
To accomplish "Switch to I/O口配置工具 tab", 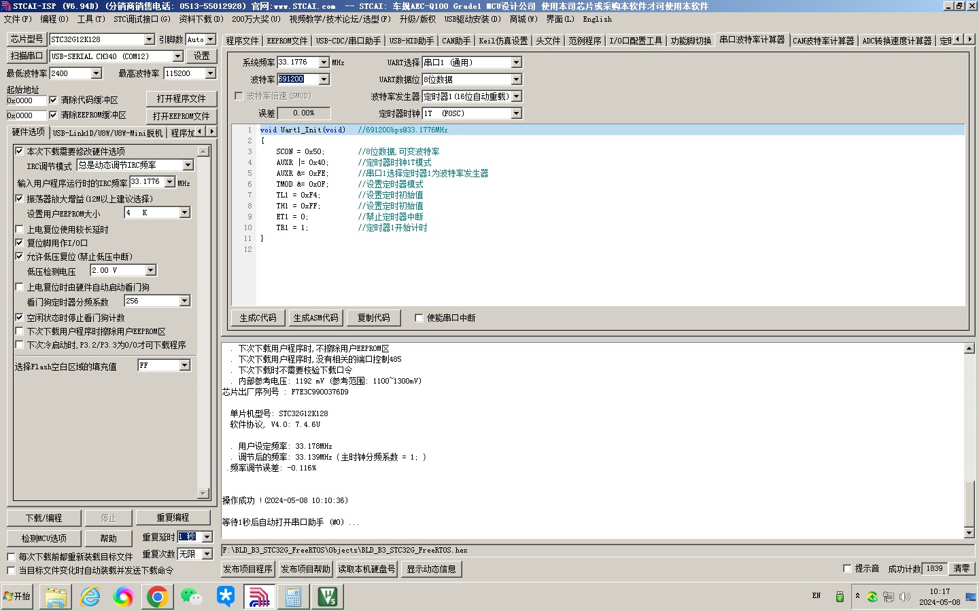I will click(636, 41).
